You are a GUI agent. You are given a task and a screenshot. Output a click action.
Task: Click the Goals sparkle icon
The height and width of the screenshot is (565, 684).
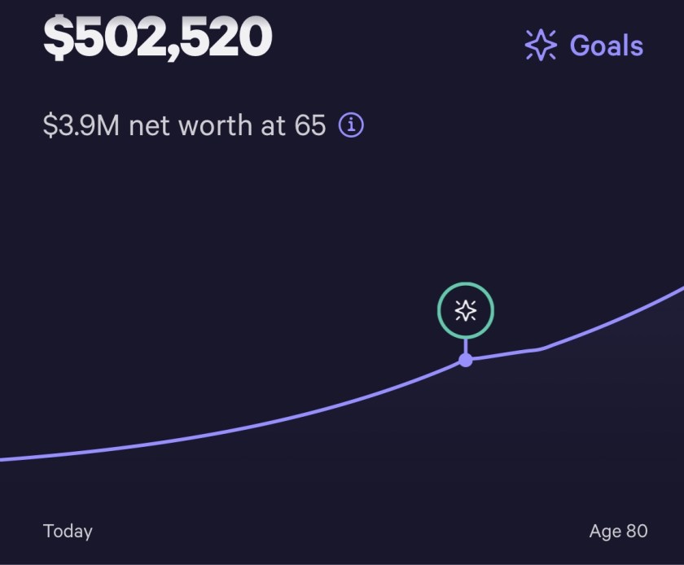coord(541,46)
